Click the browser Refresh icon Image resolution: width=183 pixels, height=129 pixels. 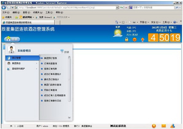(121, 8)
